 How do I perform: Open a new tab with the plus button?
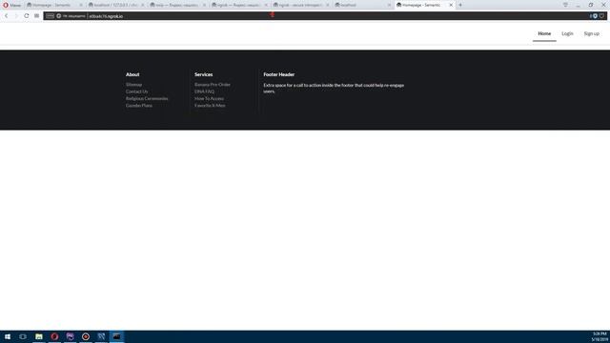(x=460, y=5)
